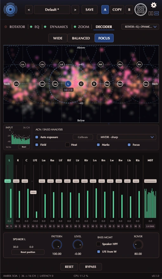Click the PATTERN knob

tap(57, 245)
